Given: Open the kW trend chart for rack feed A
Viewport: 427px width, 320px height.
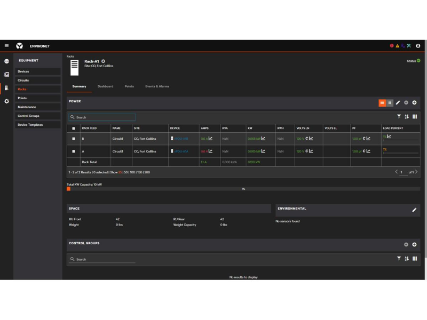Looking at the screenshot, I should pyautogui.click(x=263, y=151).
